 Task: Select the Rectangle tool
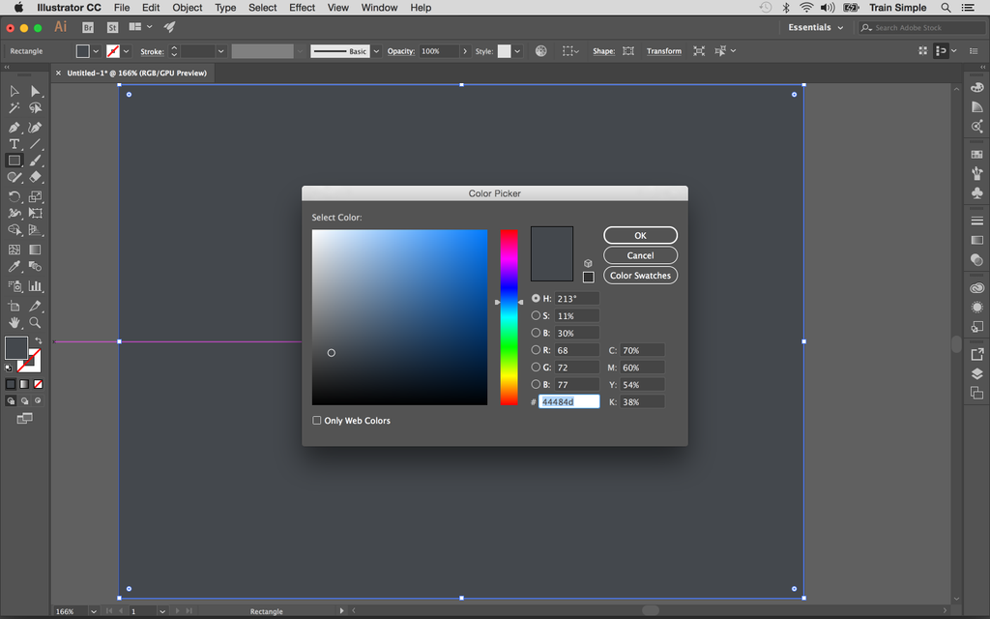[14, 161]
